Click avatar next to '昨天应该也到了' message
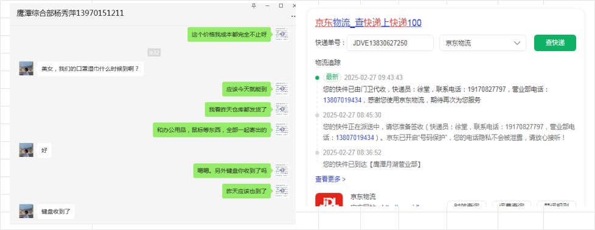 (282, 191)
